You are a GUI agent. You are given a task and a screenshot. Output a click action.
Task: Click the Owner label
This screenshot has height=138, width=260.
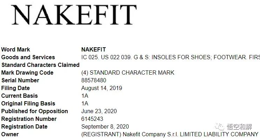10,134
